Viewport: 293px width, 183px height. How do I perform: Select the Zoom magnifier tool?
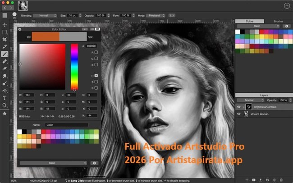[5, 105]
